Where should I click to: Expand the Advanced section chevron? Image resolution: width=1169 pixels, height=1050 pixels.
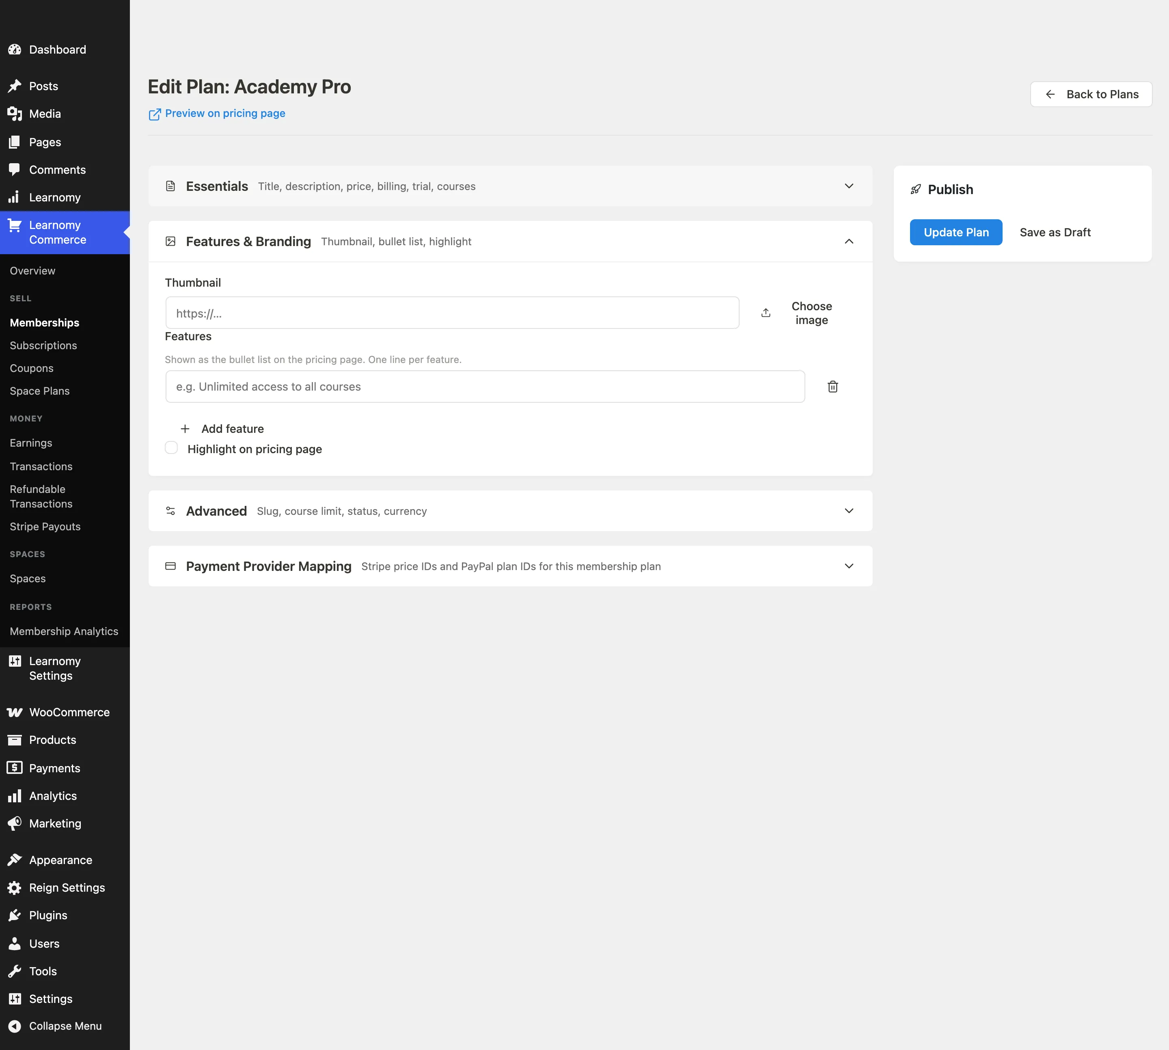(849, 511)
